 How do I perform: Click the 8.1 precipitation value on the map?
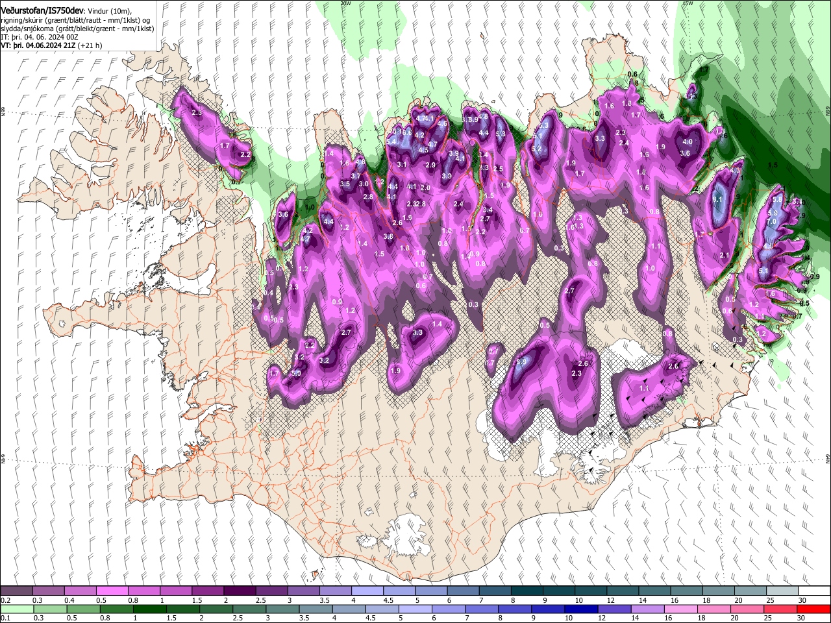tap(717, 200)
